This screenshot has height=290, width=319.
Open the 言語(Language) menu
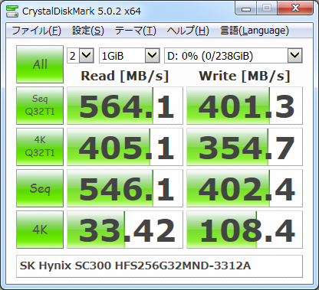pos(255,31)
